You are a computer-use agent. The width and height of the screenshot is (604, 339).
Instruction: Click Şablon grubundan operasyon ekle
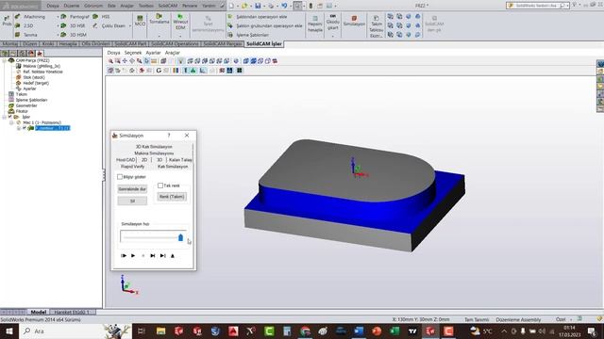[265, 25]
